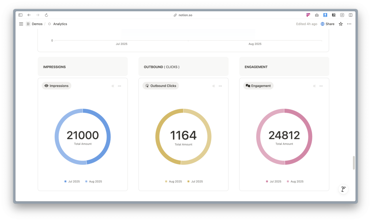Screen dimensions: 371x221
Task: Open the blue download extension icon
Action: [x=325, y=15]
